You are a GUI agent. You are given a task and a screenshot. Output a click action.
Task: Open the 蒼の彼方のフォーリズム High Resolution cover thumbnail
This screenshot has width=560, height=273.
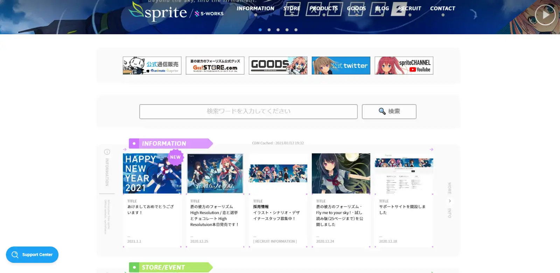click(215, 173)
